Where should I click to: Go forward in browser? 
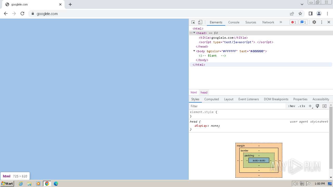(x=14, y=14)
